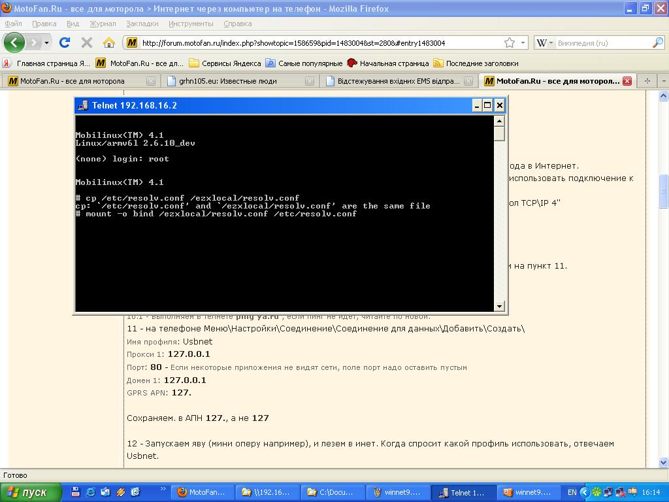Image resolution: width=669 pixels, height=502 pixels.
Task: Open the Вид menu
Action: coord(73,24)
